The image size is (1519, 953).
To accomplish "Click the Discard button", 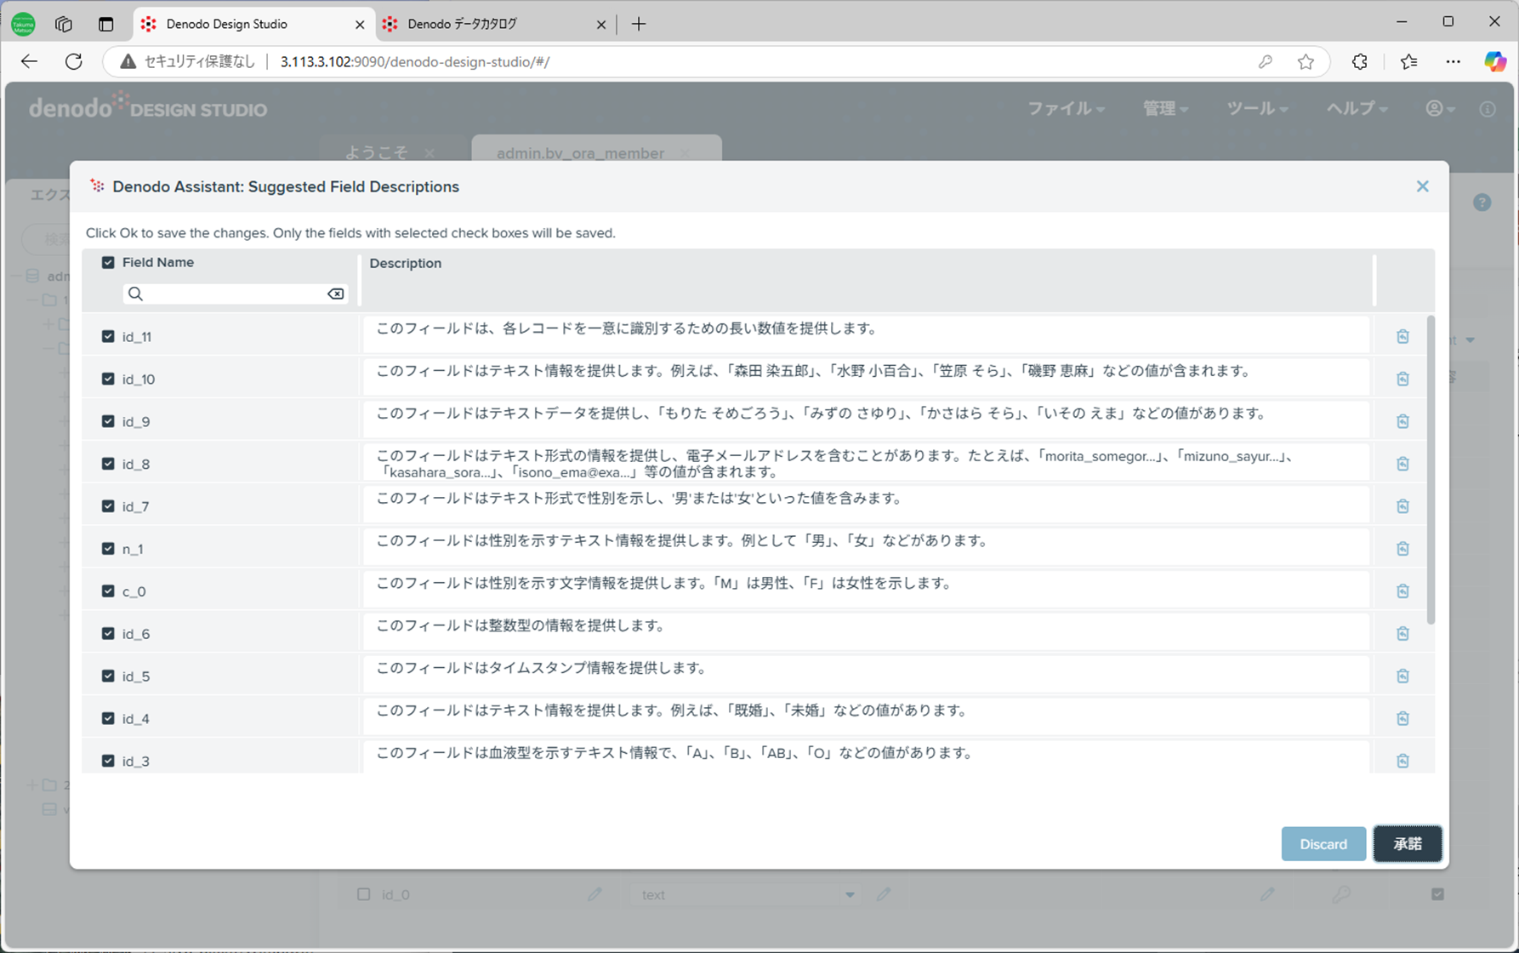I will [x=1323, y=843].
